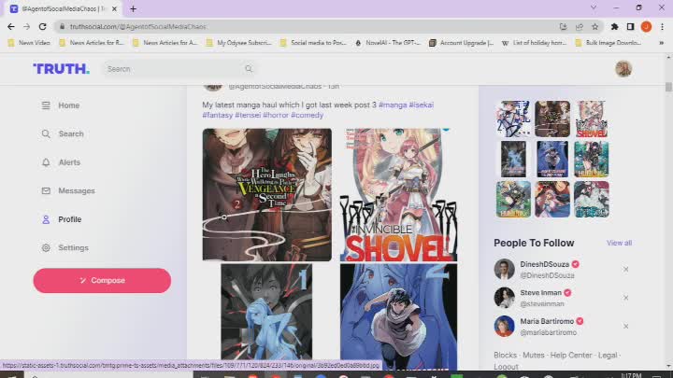673x378 pixels.
Task: Open the #isekai hashtag
Action: click(421, 105)
